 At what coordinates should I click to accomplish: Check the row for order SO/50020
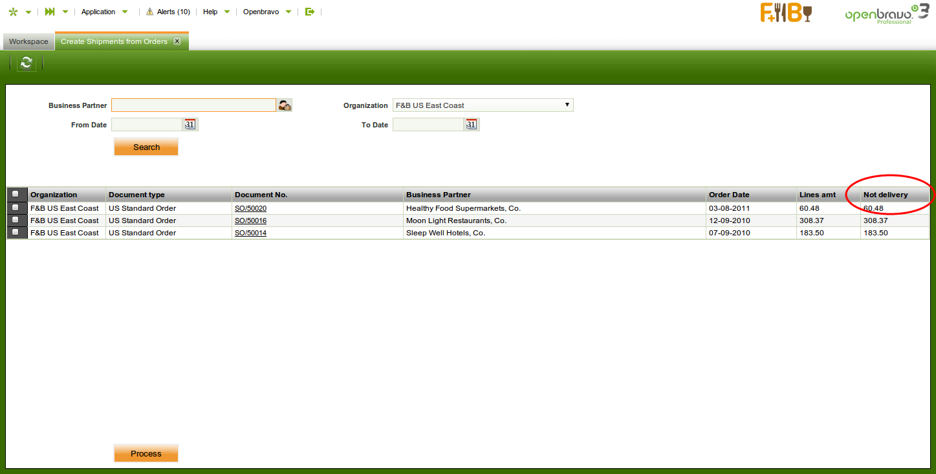(16, 208)
